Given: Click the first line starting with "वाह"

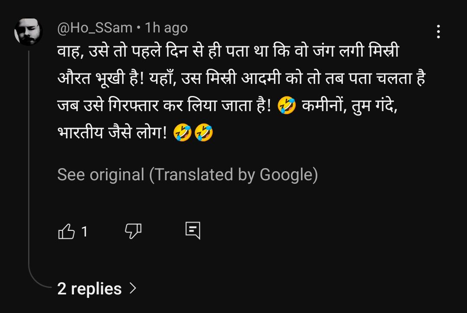Looking at the screenshot, I should pos(228,54).
